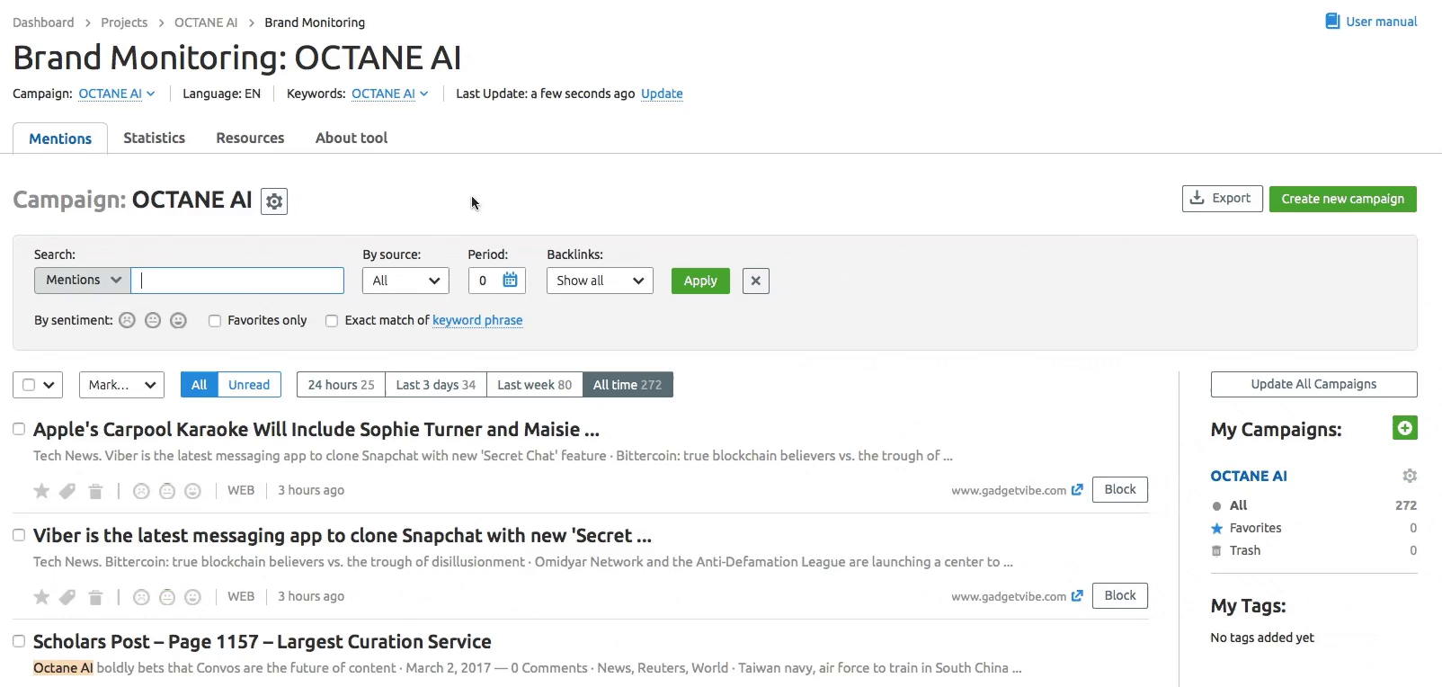The width and height of the screenshot is (1442, 687).
Task: Add new campaign with green plus icon
Action: (1404, 428)
